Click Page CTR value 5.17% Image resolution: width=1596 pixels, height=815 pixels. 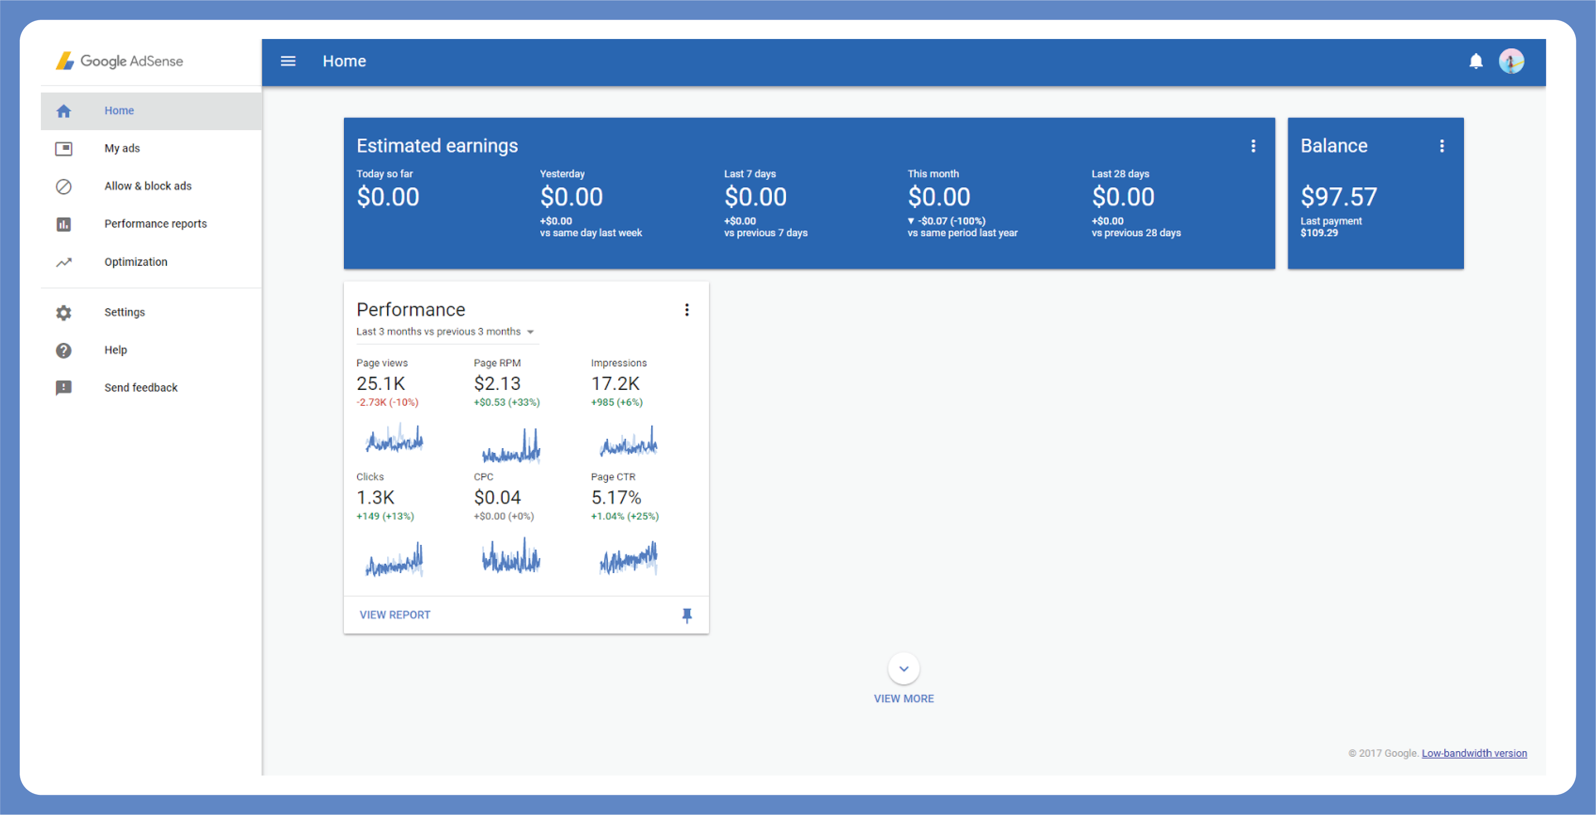coord(616,498)
